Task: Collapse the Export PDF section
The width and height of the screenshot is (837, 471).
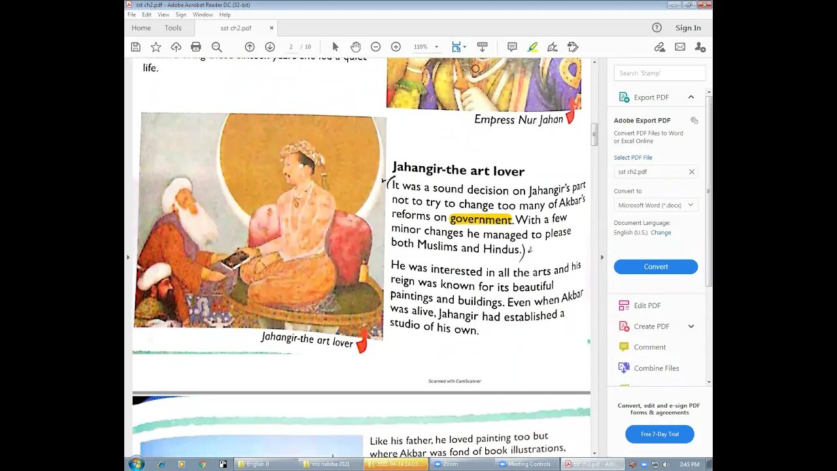Action: (x=691, y=97)
